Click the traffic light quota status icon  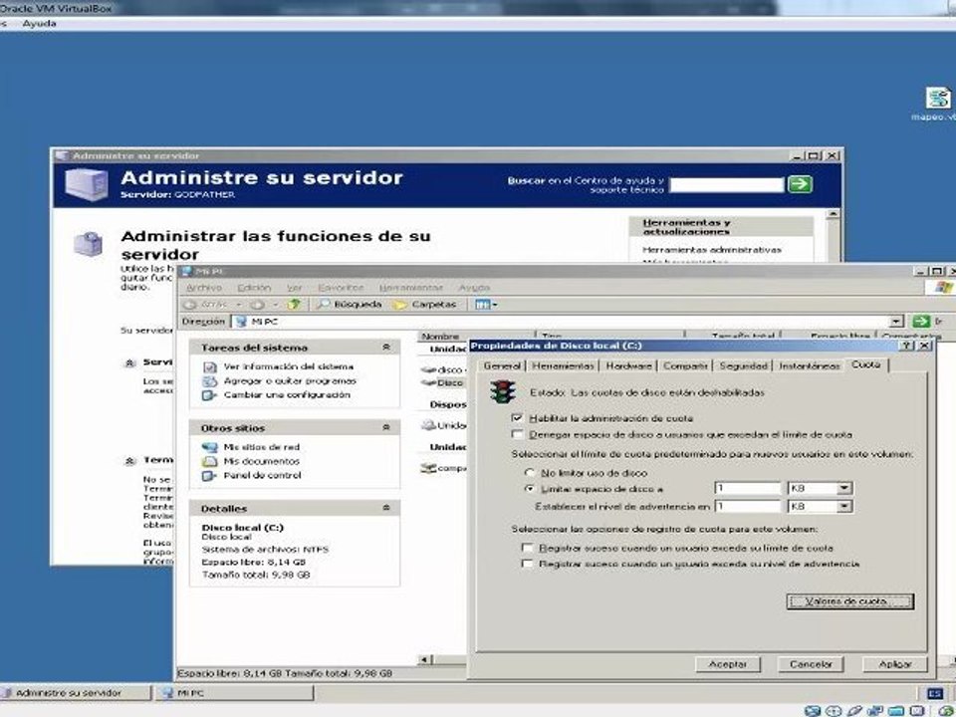502,391
